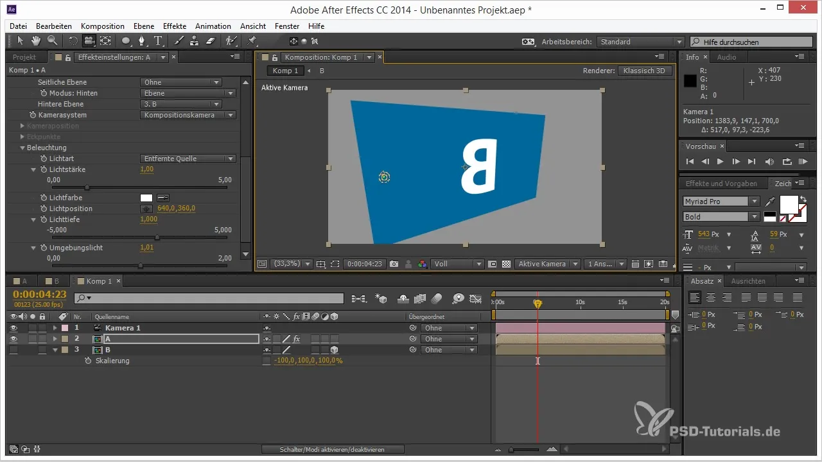Select the Hand tool
Image resolution: width=822 pixels, height=462 pixels.
click(x=36, y=41)
